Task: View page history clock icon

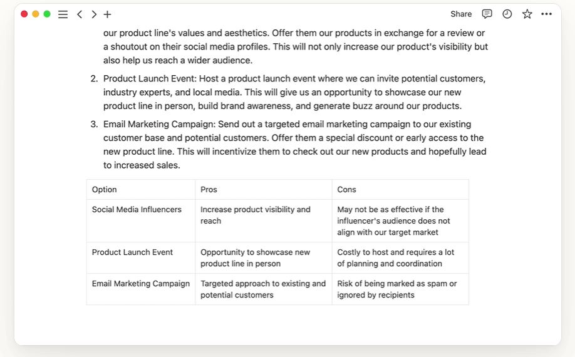Action: click(x=507, y=14)
